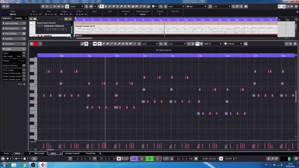Select the Erase tool in the project toolbar
This screenshot has height=168, width=299.
click(x=114, y=6)
